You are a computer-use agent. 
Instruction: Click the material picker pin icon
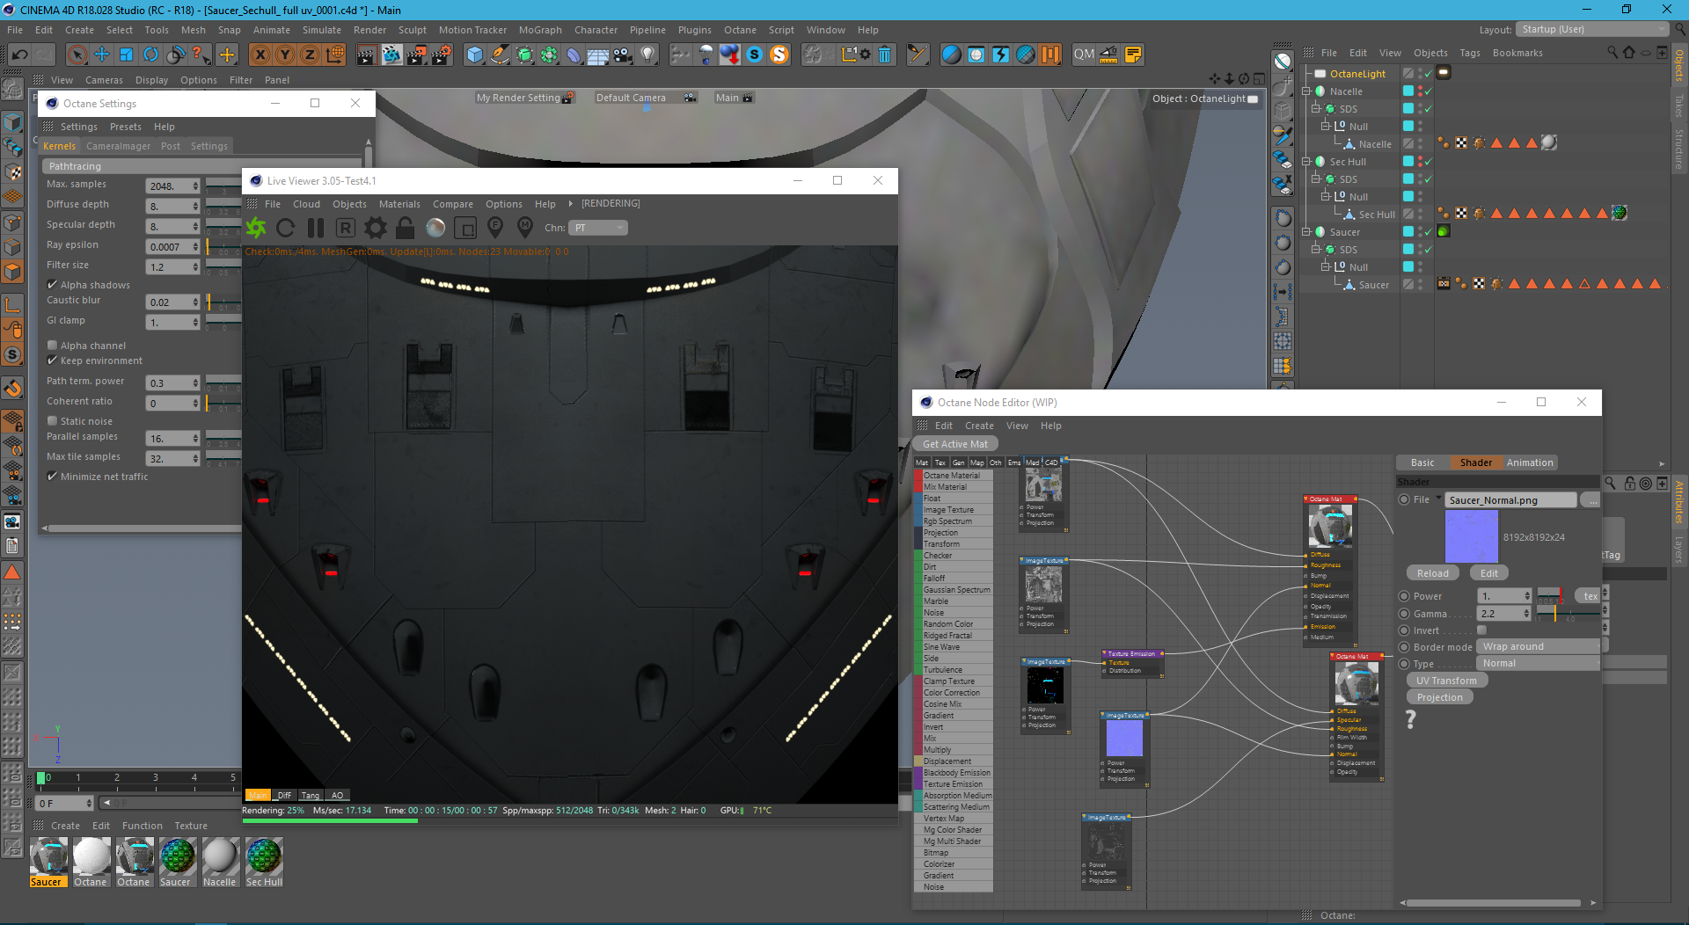[525, 227]
